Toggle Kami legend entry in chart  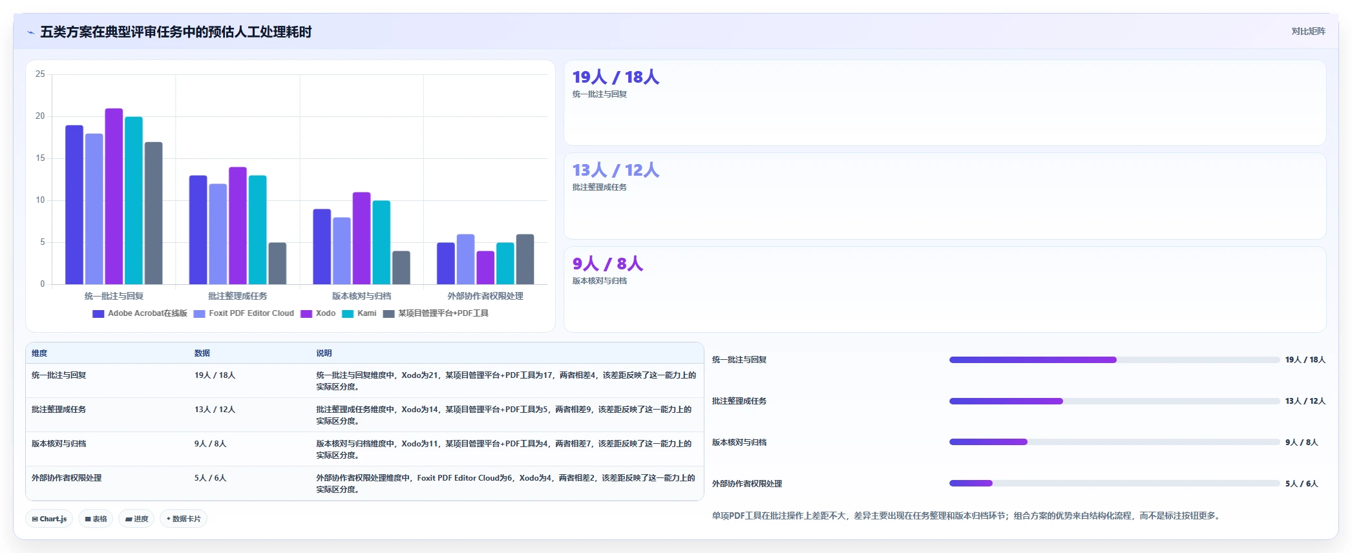click(x=359, y=313)
